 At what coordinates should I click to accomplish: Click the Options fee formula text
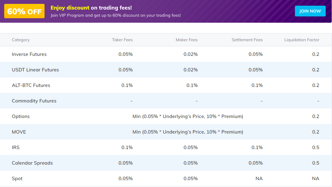click(x=188, y=116)
